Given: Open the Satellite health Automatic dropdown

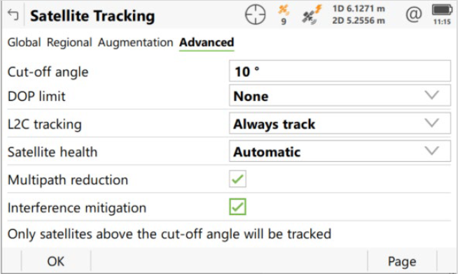Looking at the screenshot, I should [340, 151].
